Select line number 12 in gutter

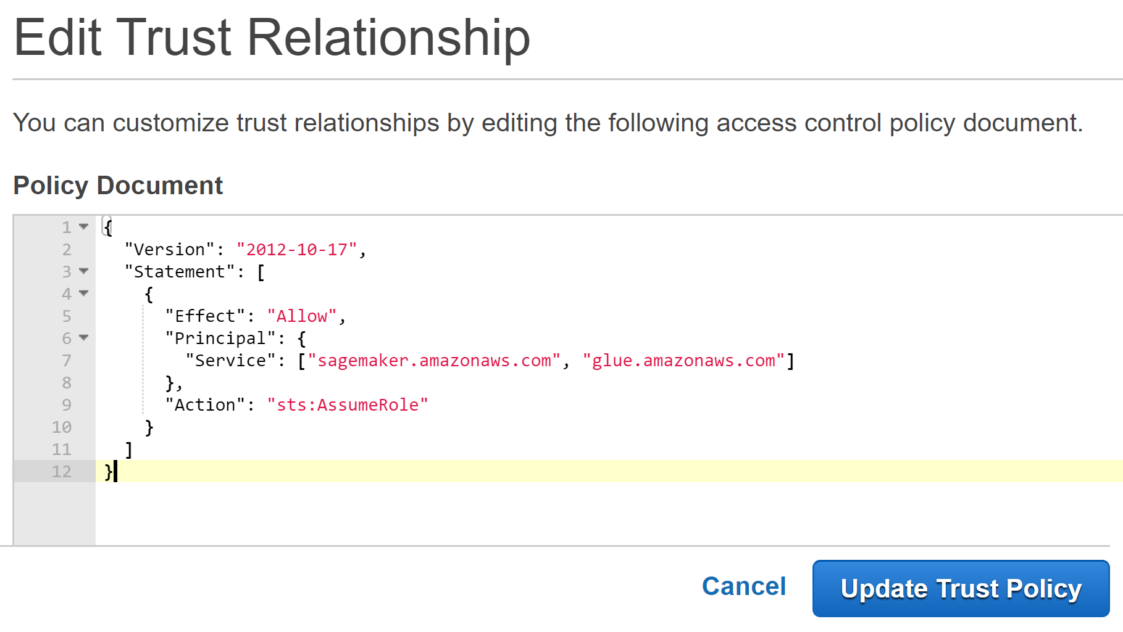[x=62, y=472]
